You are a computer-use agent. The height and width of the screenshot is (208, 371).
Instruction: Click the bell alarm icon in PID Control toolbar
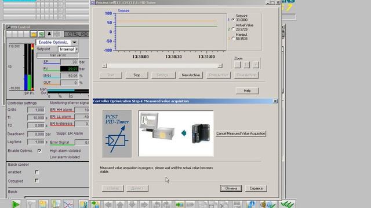49,34
